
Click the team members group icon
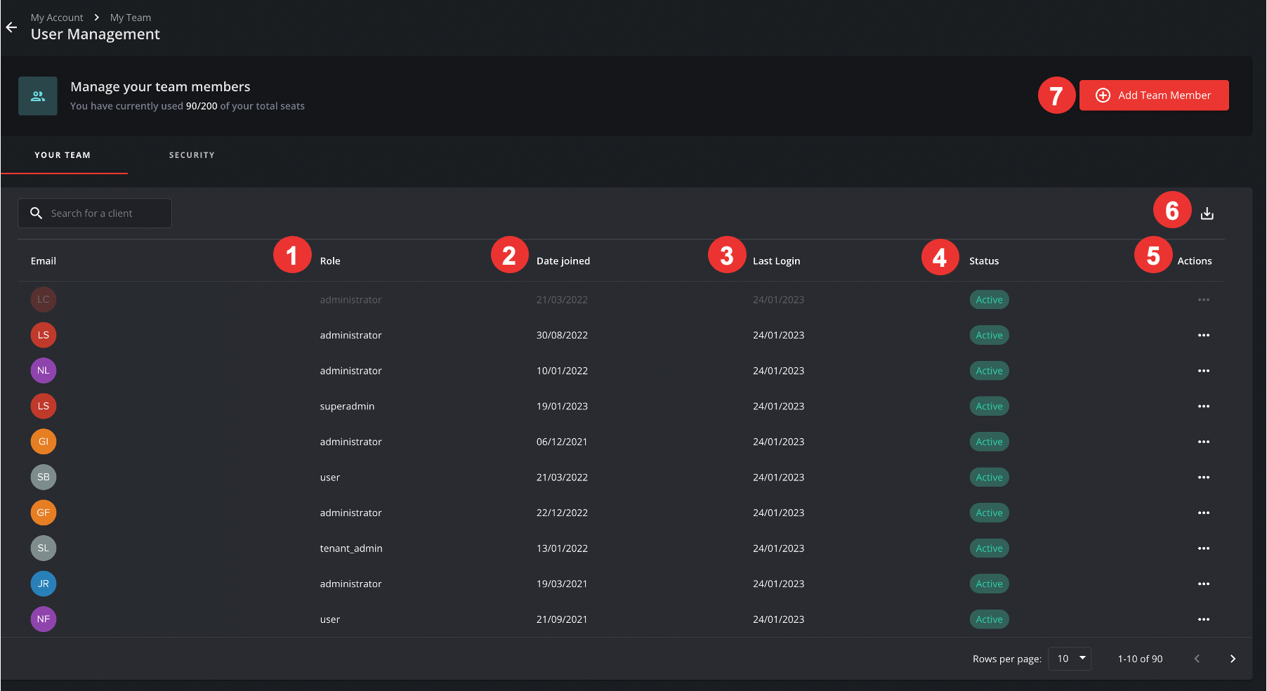point(38,96)
